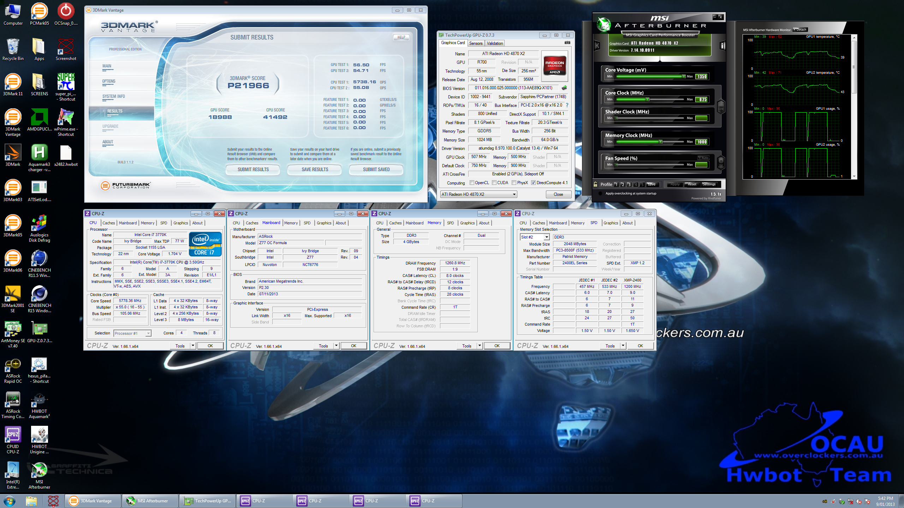The image size is (904, 508).
Task: Expand Tools arrow in CPU-Z CPU window
Action: tap(193, 346)
